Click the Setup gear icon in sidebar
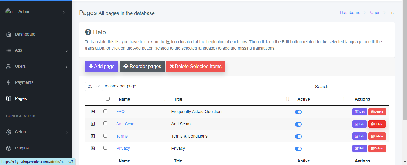 9,132
